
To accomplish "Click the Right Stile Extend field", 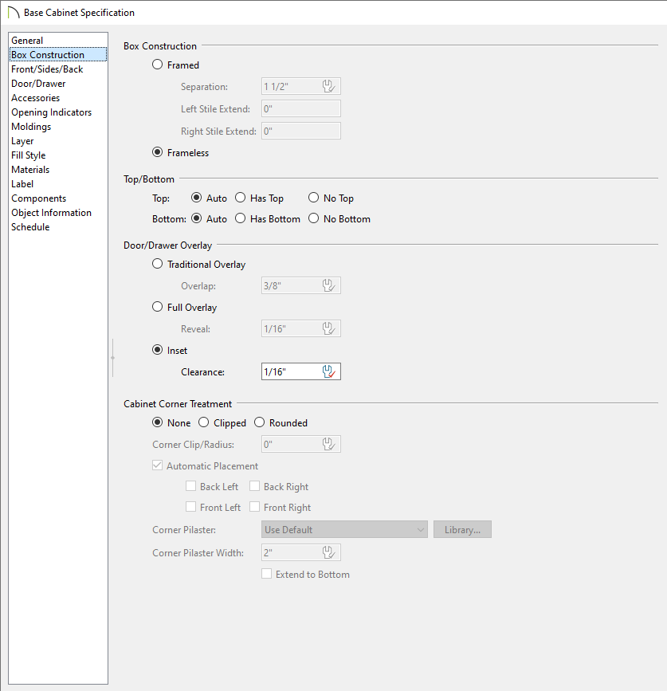I will (301, 131).
